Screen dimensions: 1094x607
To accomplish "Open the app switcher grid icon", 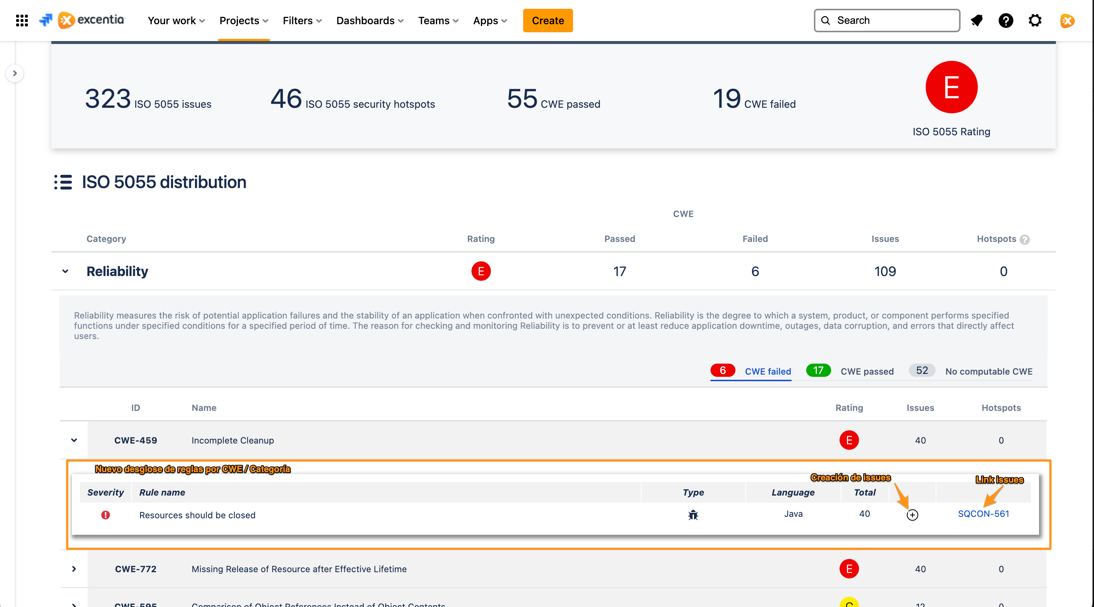I will 22,21.
